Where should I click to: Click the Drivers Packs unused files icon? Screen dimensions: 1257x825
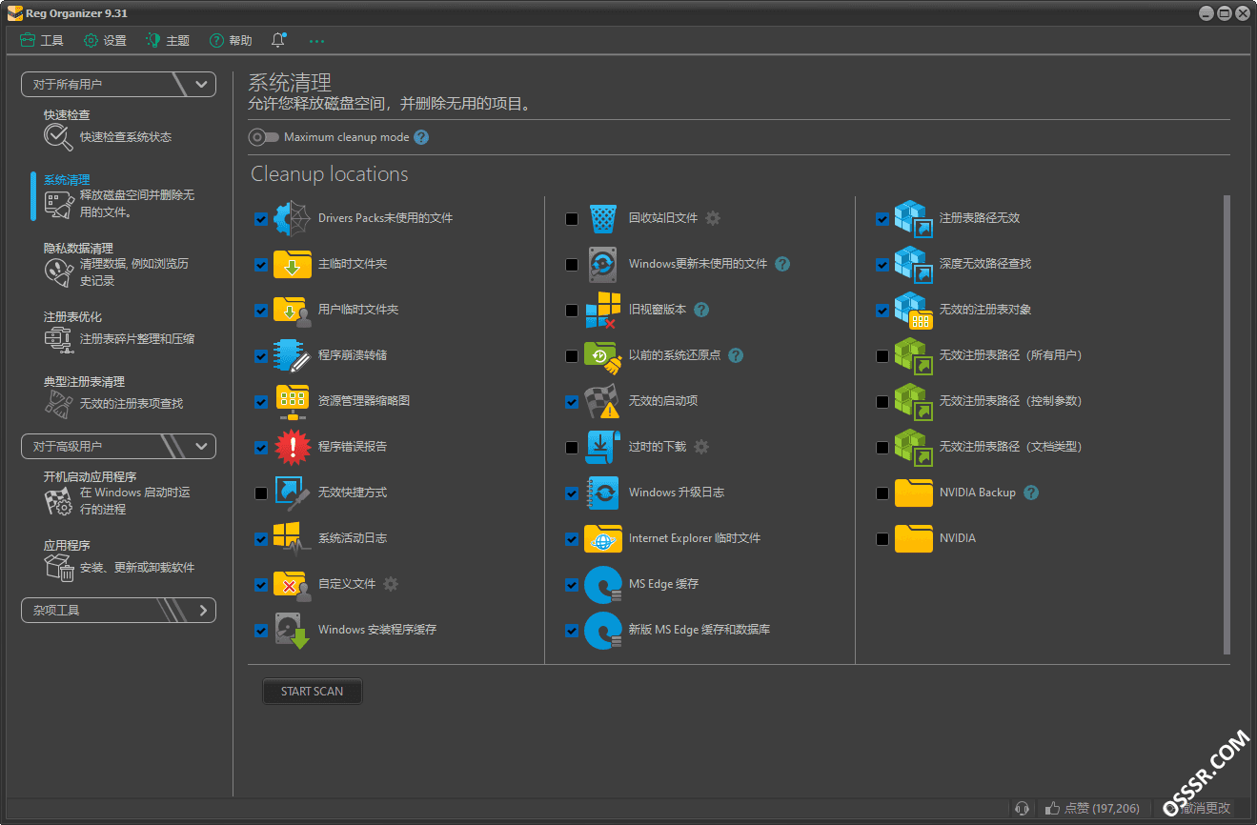tap(293, 218)
